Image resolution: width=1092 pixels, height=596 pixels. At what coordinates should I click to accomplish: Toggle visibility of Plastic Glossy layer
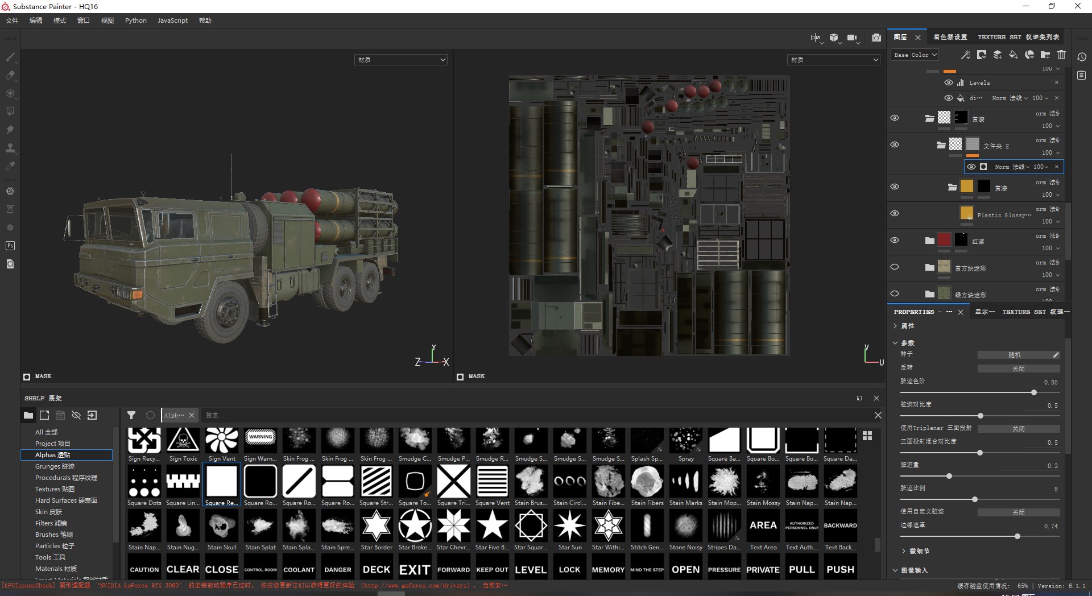895,213
